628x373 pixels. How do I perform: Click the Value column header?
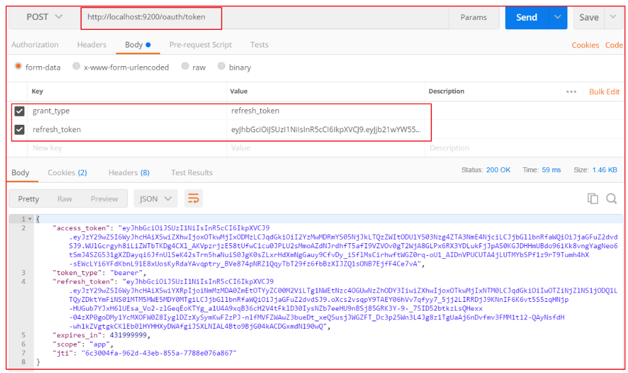[238, 91]
